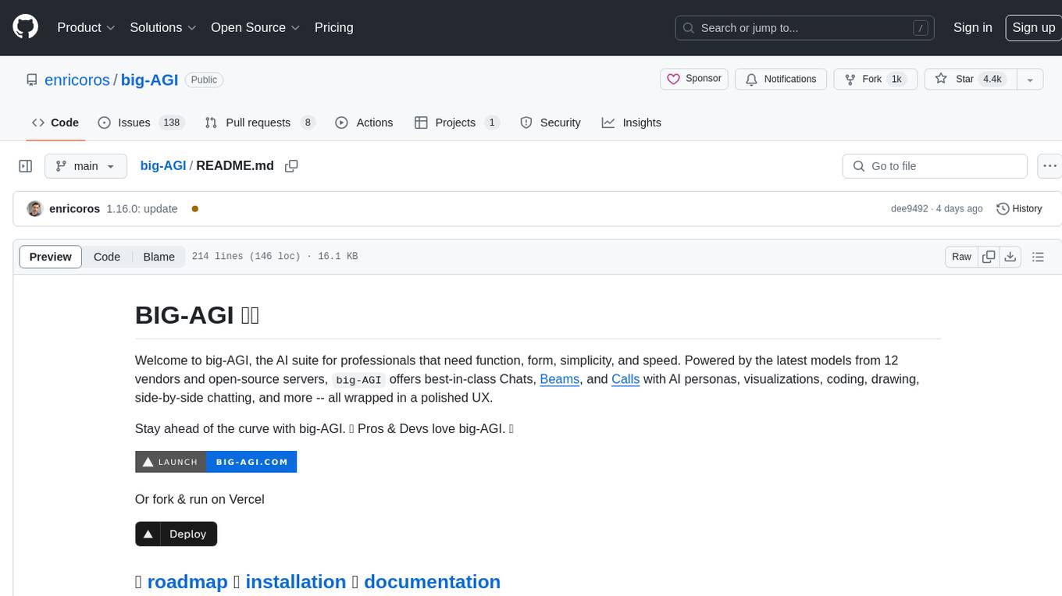Image resolution: width=1062 pixels, height=596 pixels.
Task: Open the roadmap heading link
Action: pos(187,582)
